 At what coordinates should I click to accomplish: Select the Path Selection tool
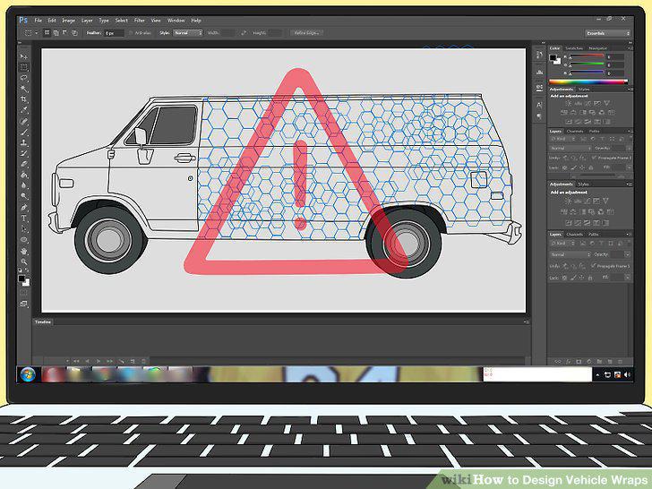[23, 228]
